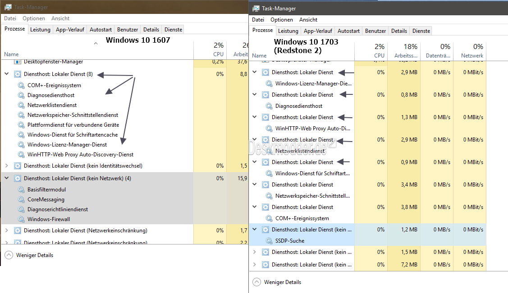The image size is (508, 293).
Task: Click COM+-Ereignissystem gear icon in 1703 window
Action: (269, 218)
